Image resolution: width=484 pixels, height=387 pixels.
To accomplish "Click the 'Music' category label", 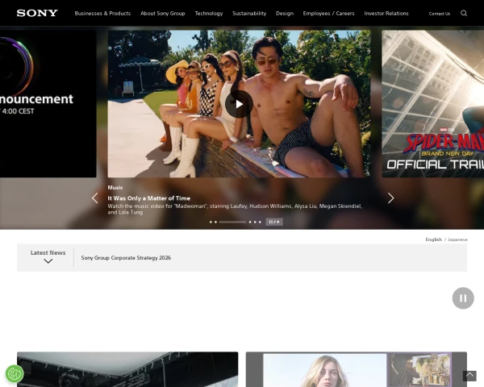I will click(x=115, y=187).
